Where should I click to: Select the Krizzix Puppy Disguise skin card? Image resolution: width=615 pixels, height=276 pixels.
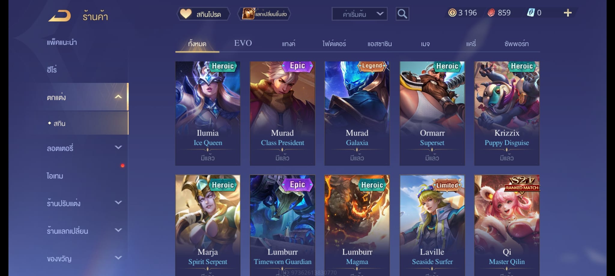coord(507,113)
